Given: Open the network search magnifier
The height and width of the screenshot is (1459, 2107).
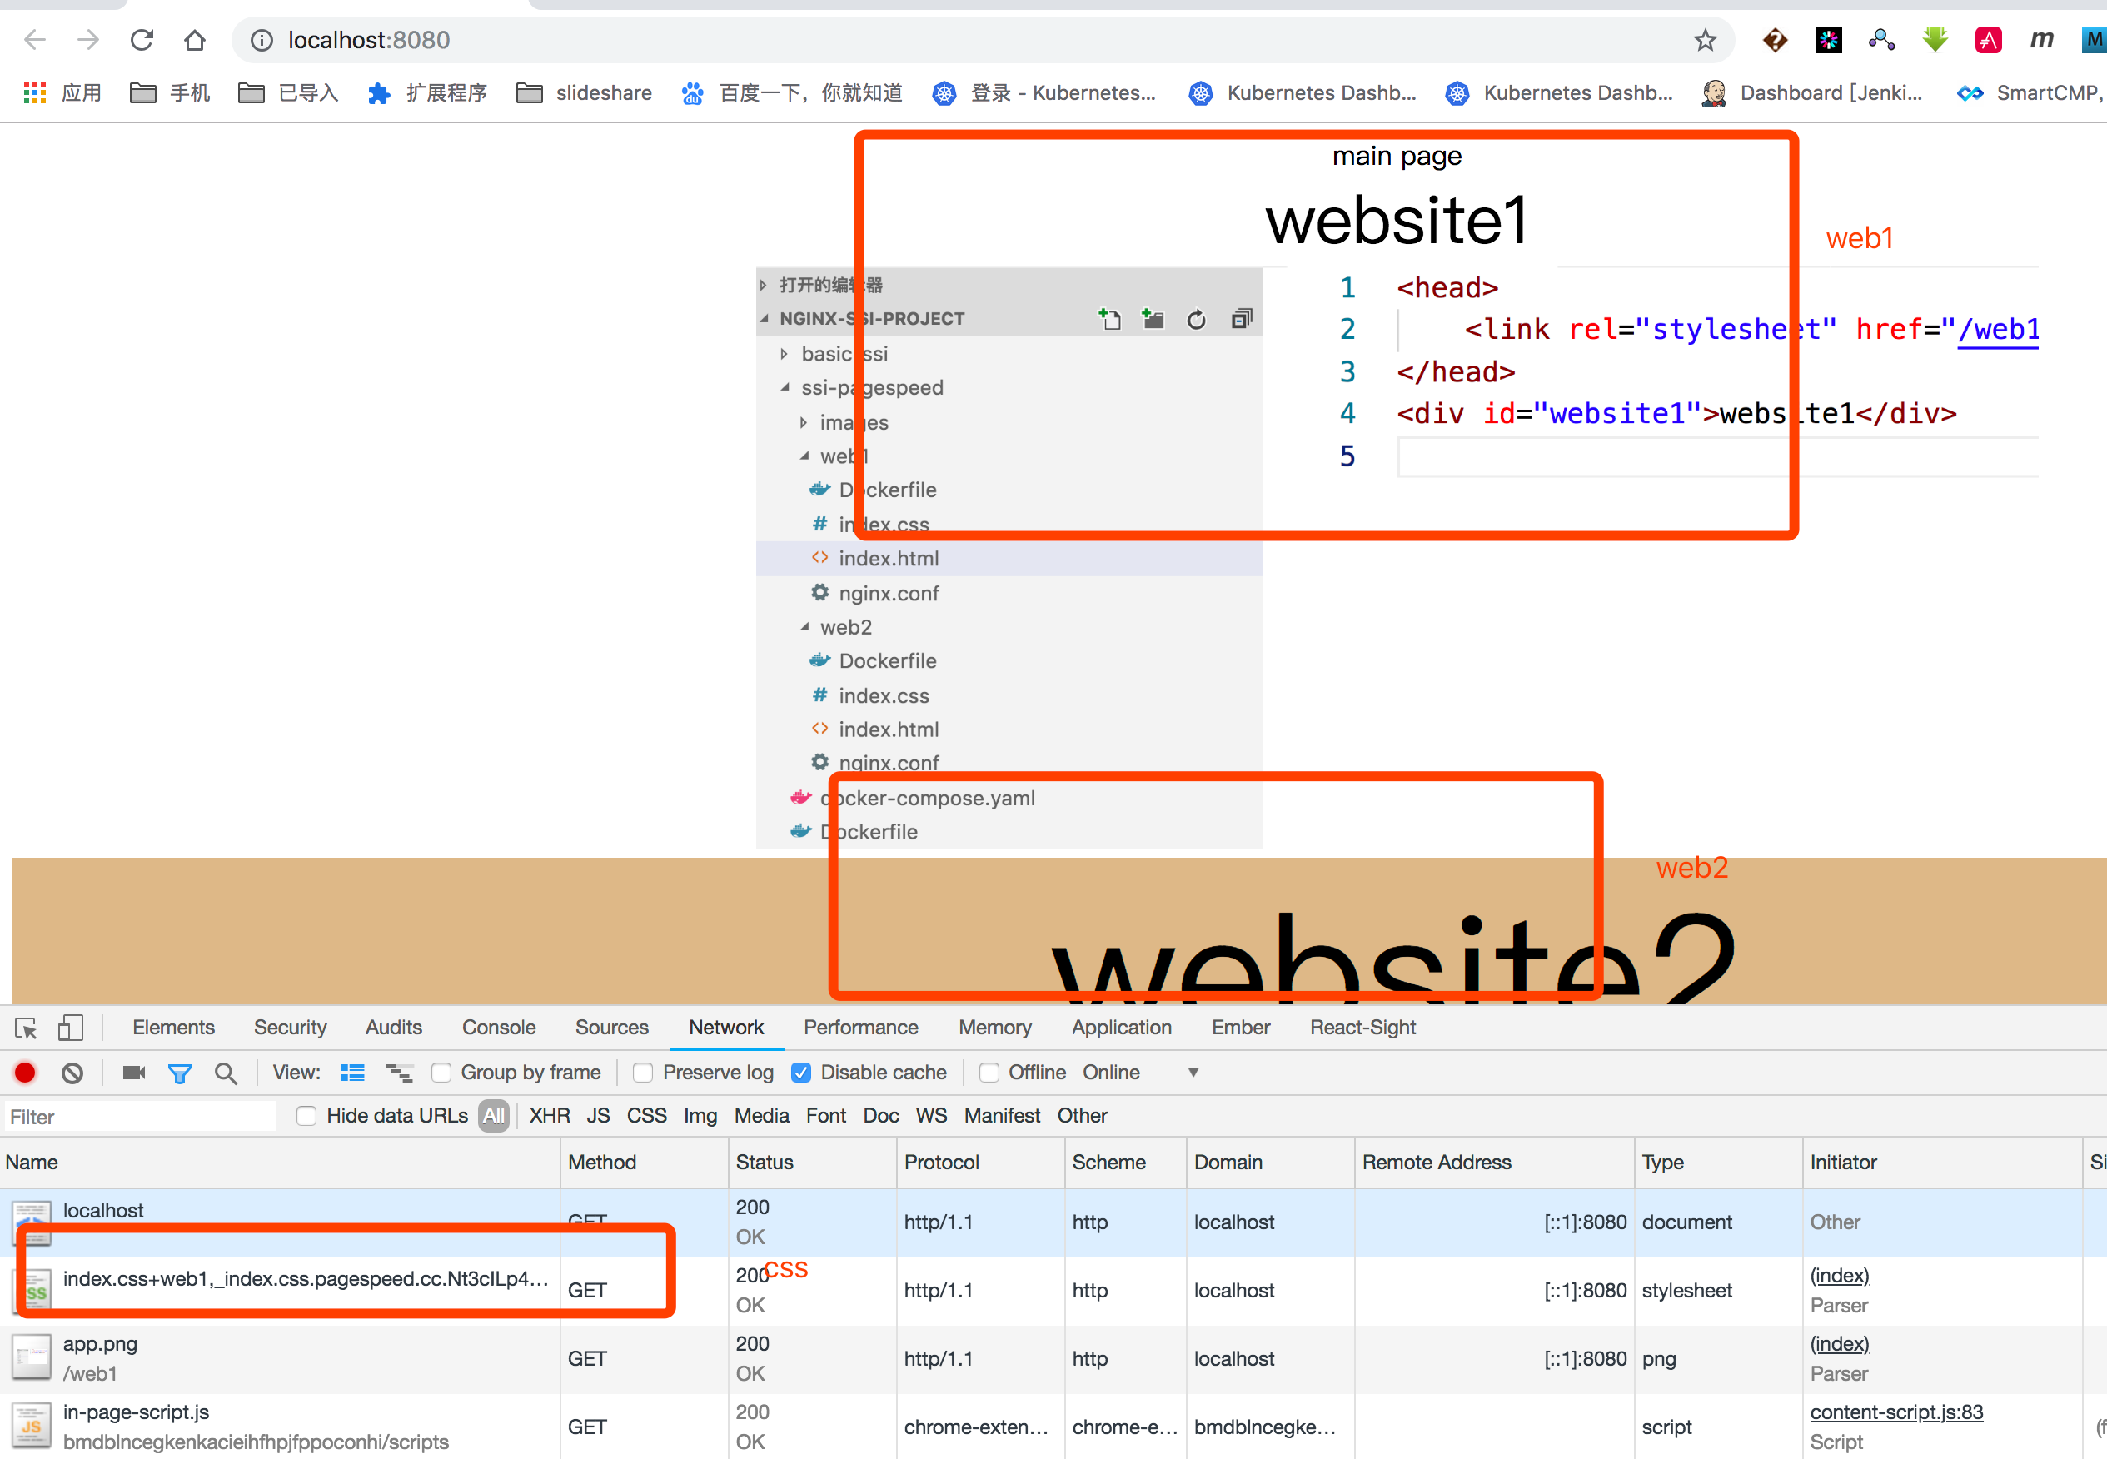Looking at the screenshot, I should coord(226,1073).
